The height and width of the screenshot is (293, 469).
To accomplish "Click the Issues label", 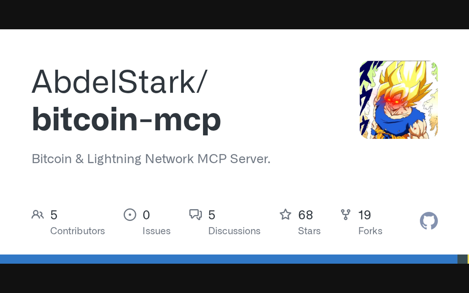I will (156, 231).
